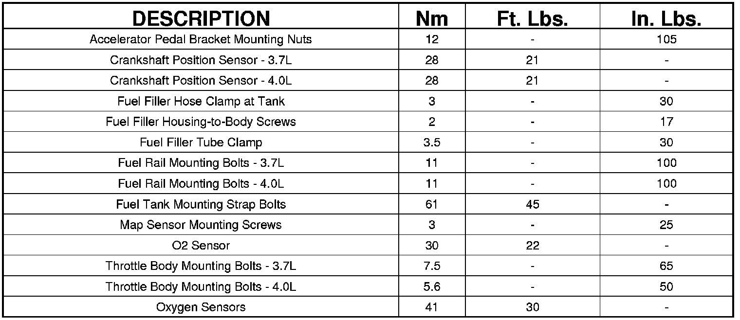Image resolution: width=740 pixels, height=320 pixels.
Task: Click Fuel Rail Mounting Bolts - 3.7L
Action: (201, 163)
